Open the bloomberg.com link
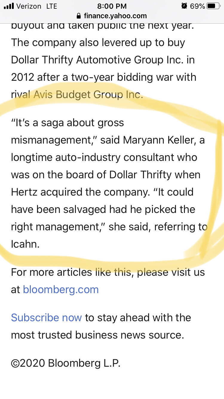The height and width of the screenshot is (399, 224). coord(61,290)
